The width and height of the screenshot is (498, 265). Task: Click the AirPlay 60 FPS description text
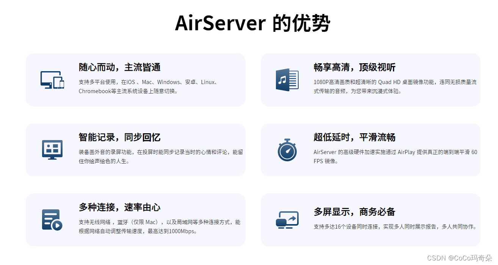tap(396, 157)
